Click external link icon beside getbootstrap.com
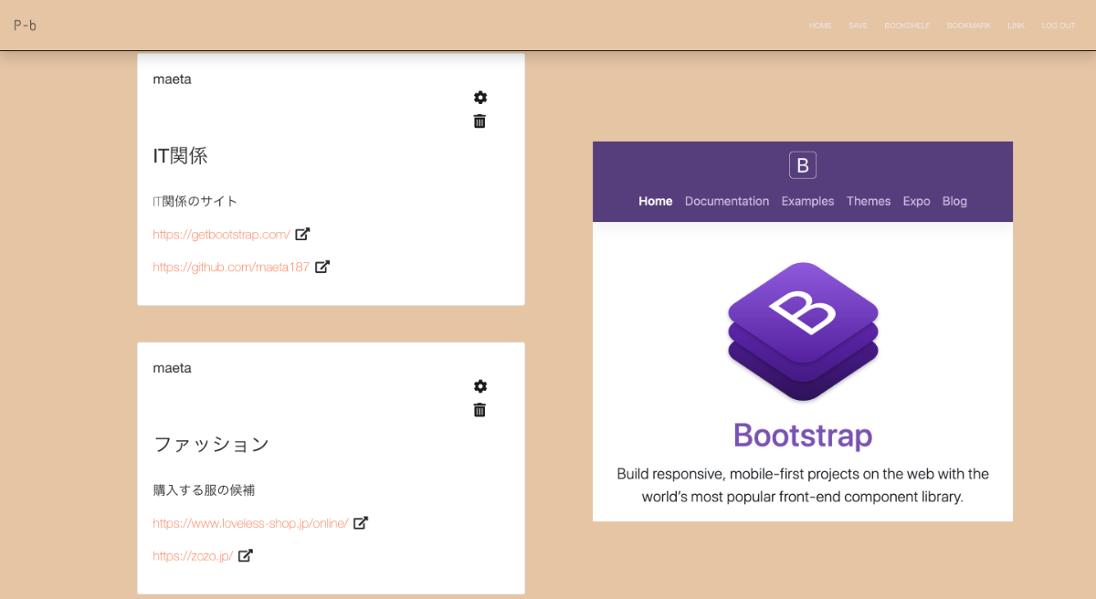The image size is (1096, 599). 302,234
